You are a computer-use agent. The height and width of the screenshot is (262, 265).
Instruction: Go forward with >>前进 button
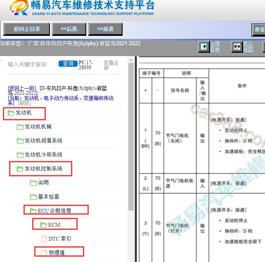click(105, 29)
